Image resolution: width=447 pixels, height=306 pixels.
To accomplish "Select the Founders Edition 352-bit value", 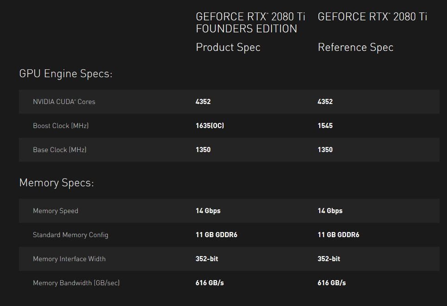I will (x=207, y=259).
